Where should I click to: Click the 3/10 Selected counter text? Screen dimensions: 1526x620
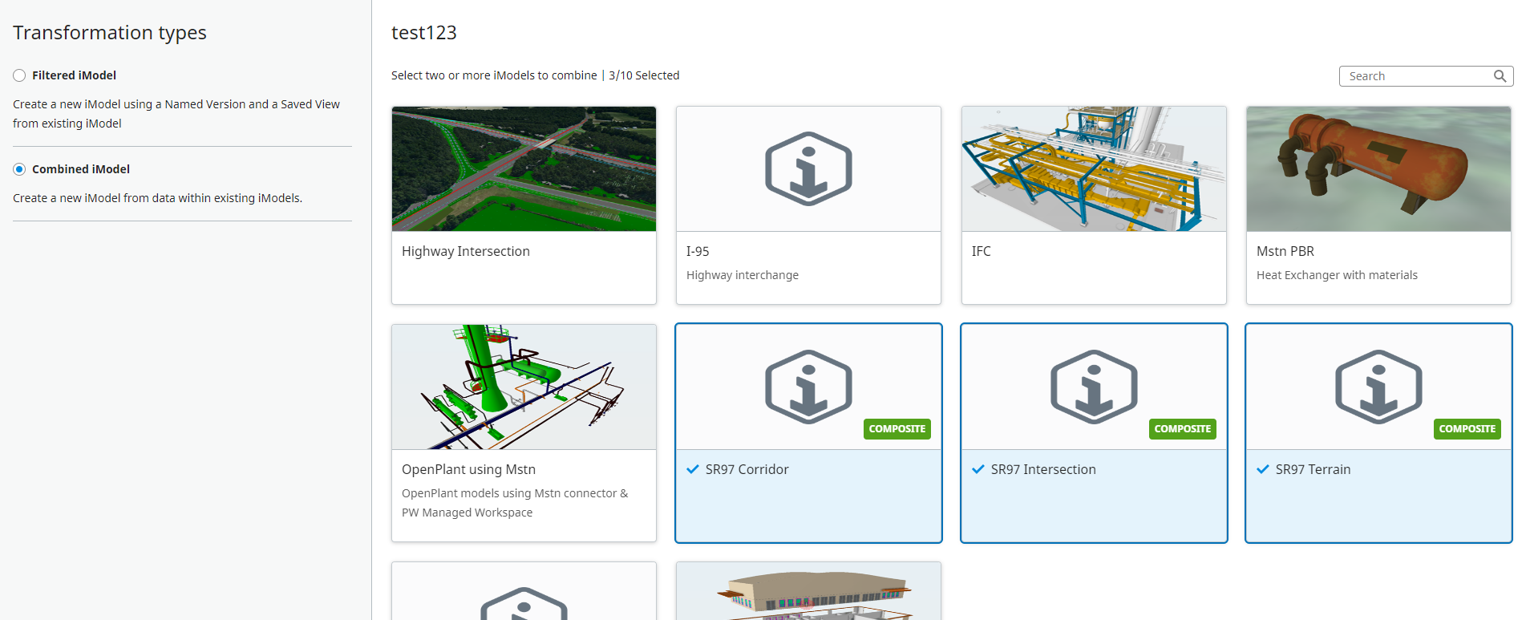tap(644, 75)
